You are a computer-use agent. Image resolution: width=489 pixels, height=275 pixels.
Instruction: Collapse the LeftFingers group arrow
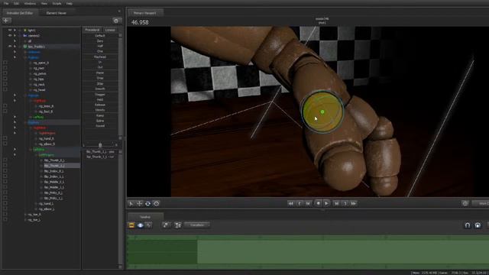15,154
